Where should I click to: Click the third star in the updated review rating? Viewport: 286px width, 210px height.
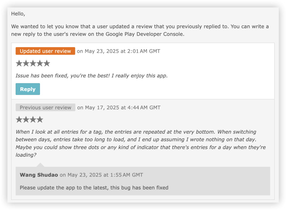[33, 63]
